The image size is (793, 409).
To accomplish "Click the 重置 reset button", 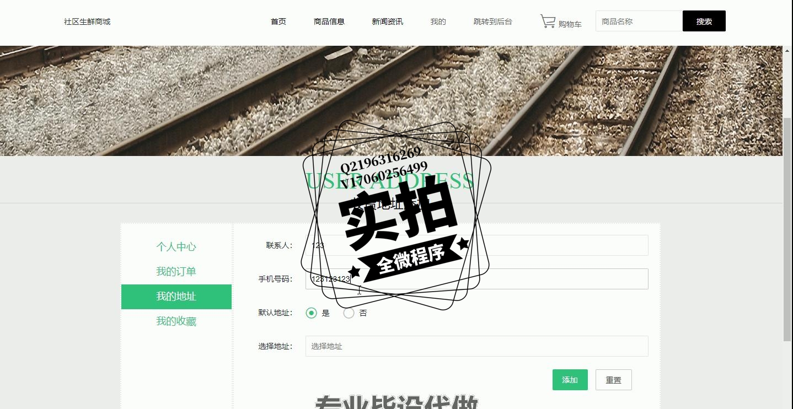I will point(614,380).
